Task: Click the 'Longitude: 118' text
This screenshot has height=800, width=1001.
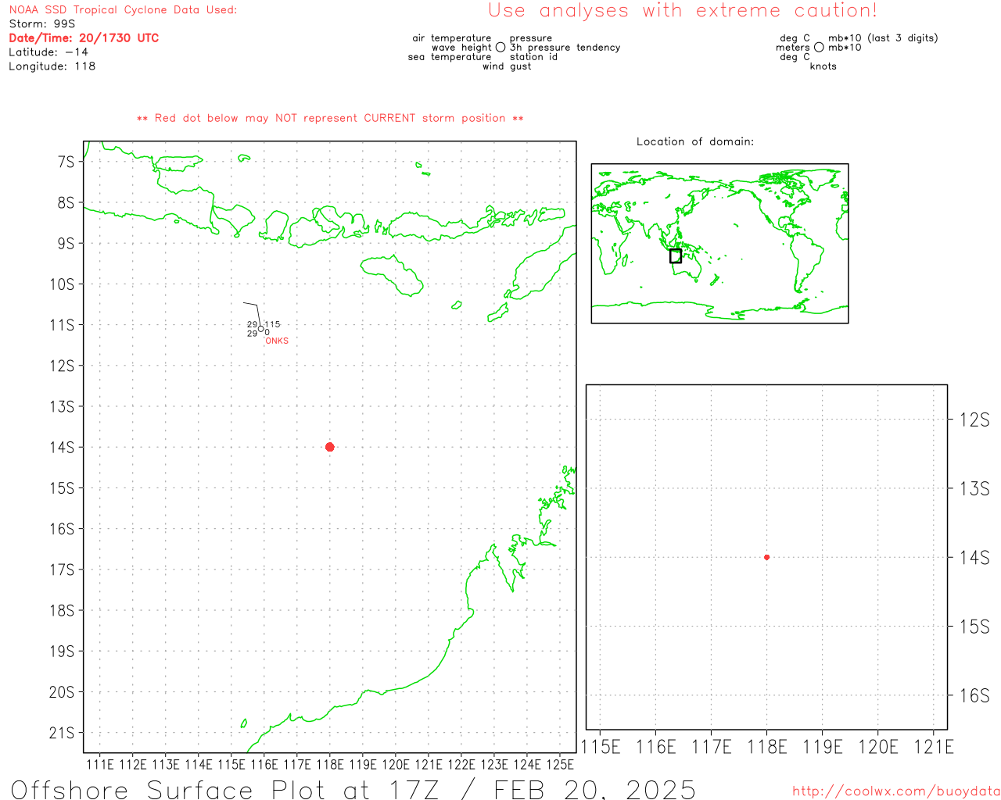Action: 52,66
